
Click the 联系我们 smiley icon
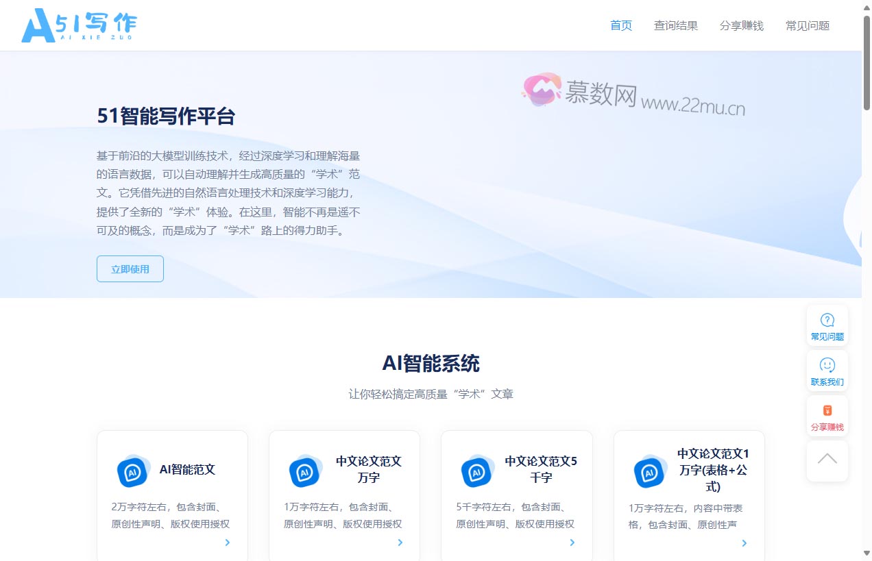[x=827, y=366]
